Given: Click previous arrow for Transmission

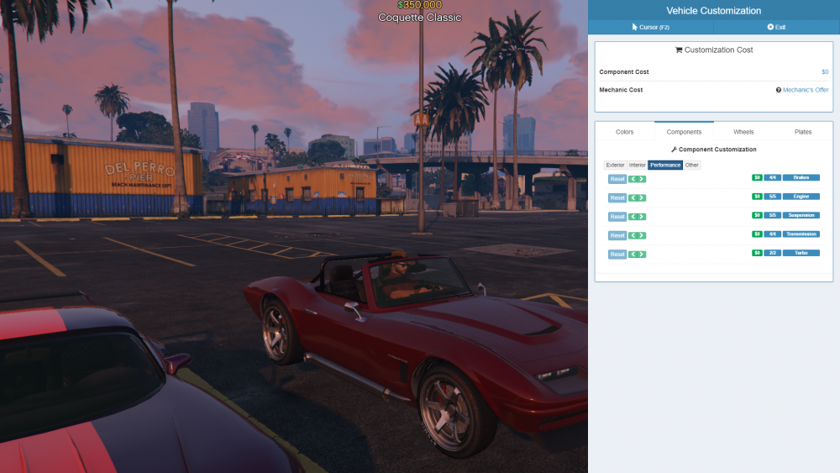Looking at the screenshot, I should click(x=633, y=235).
